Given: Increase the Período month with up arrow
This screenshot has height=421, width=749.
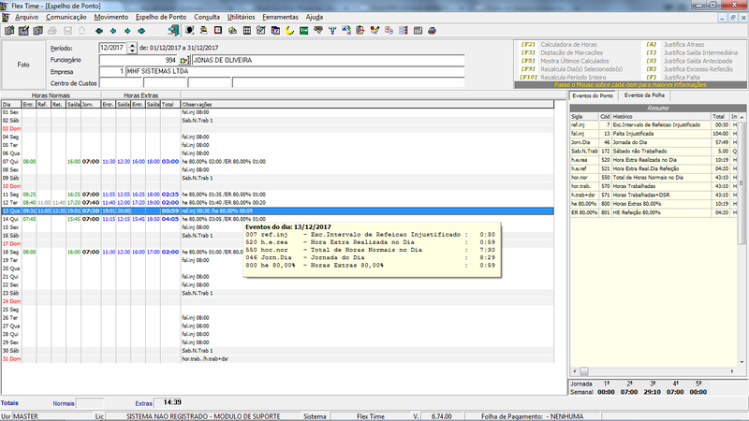Looking at the screenshot, I should point(132,45).
